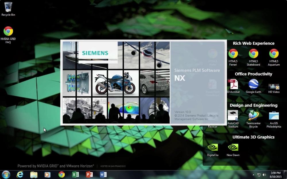This screenshot has width=287, height=179.
Task: Click the 'Siemens PLM Software' text
Action: click(x=197, y=70)
